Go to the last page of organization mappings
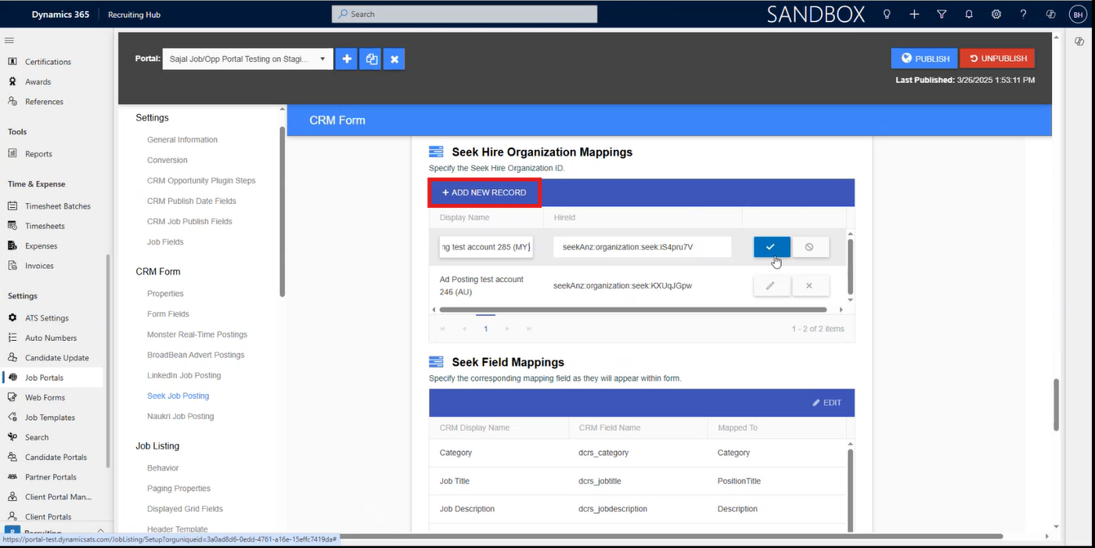The height and width of the screenshot is (548, 1095). click(529, 329)
